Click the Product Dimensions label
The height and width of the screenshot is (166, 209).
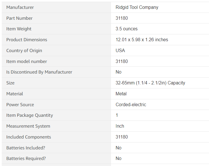click(27, 40)
